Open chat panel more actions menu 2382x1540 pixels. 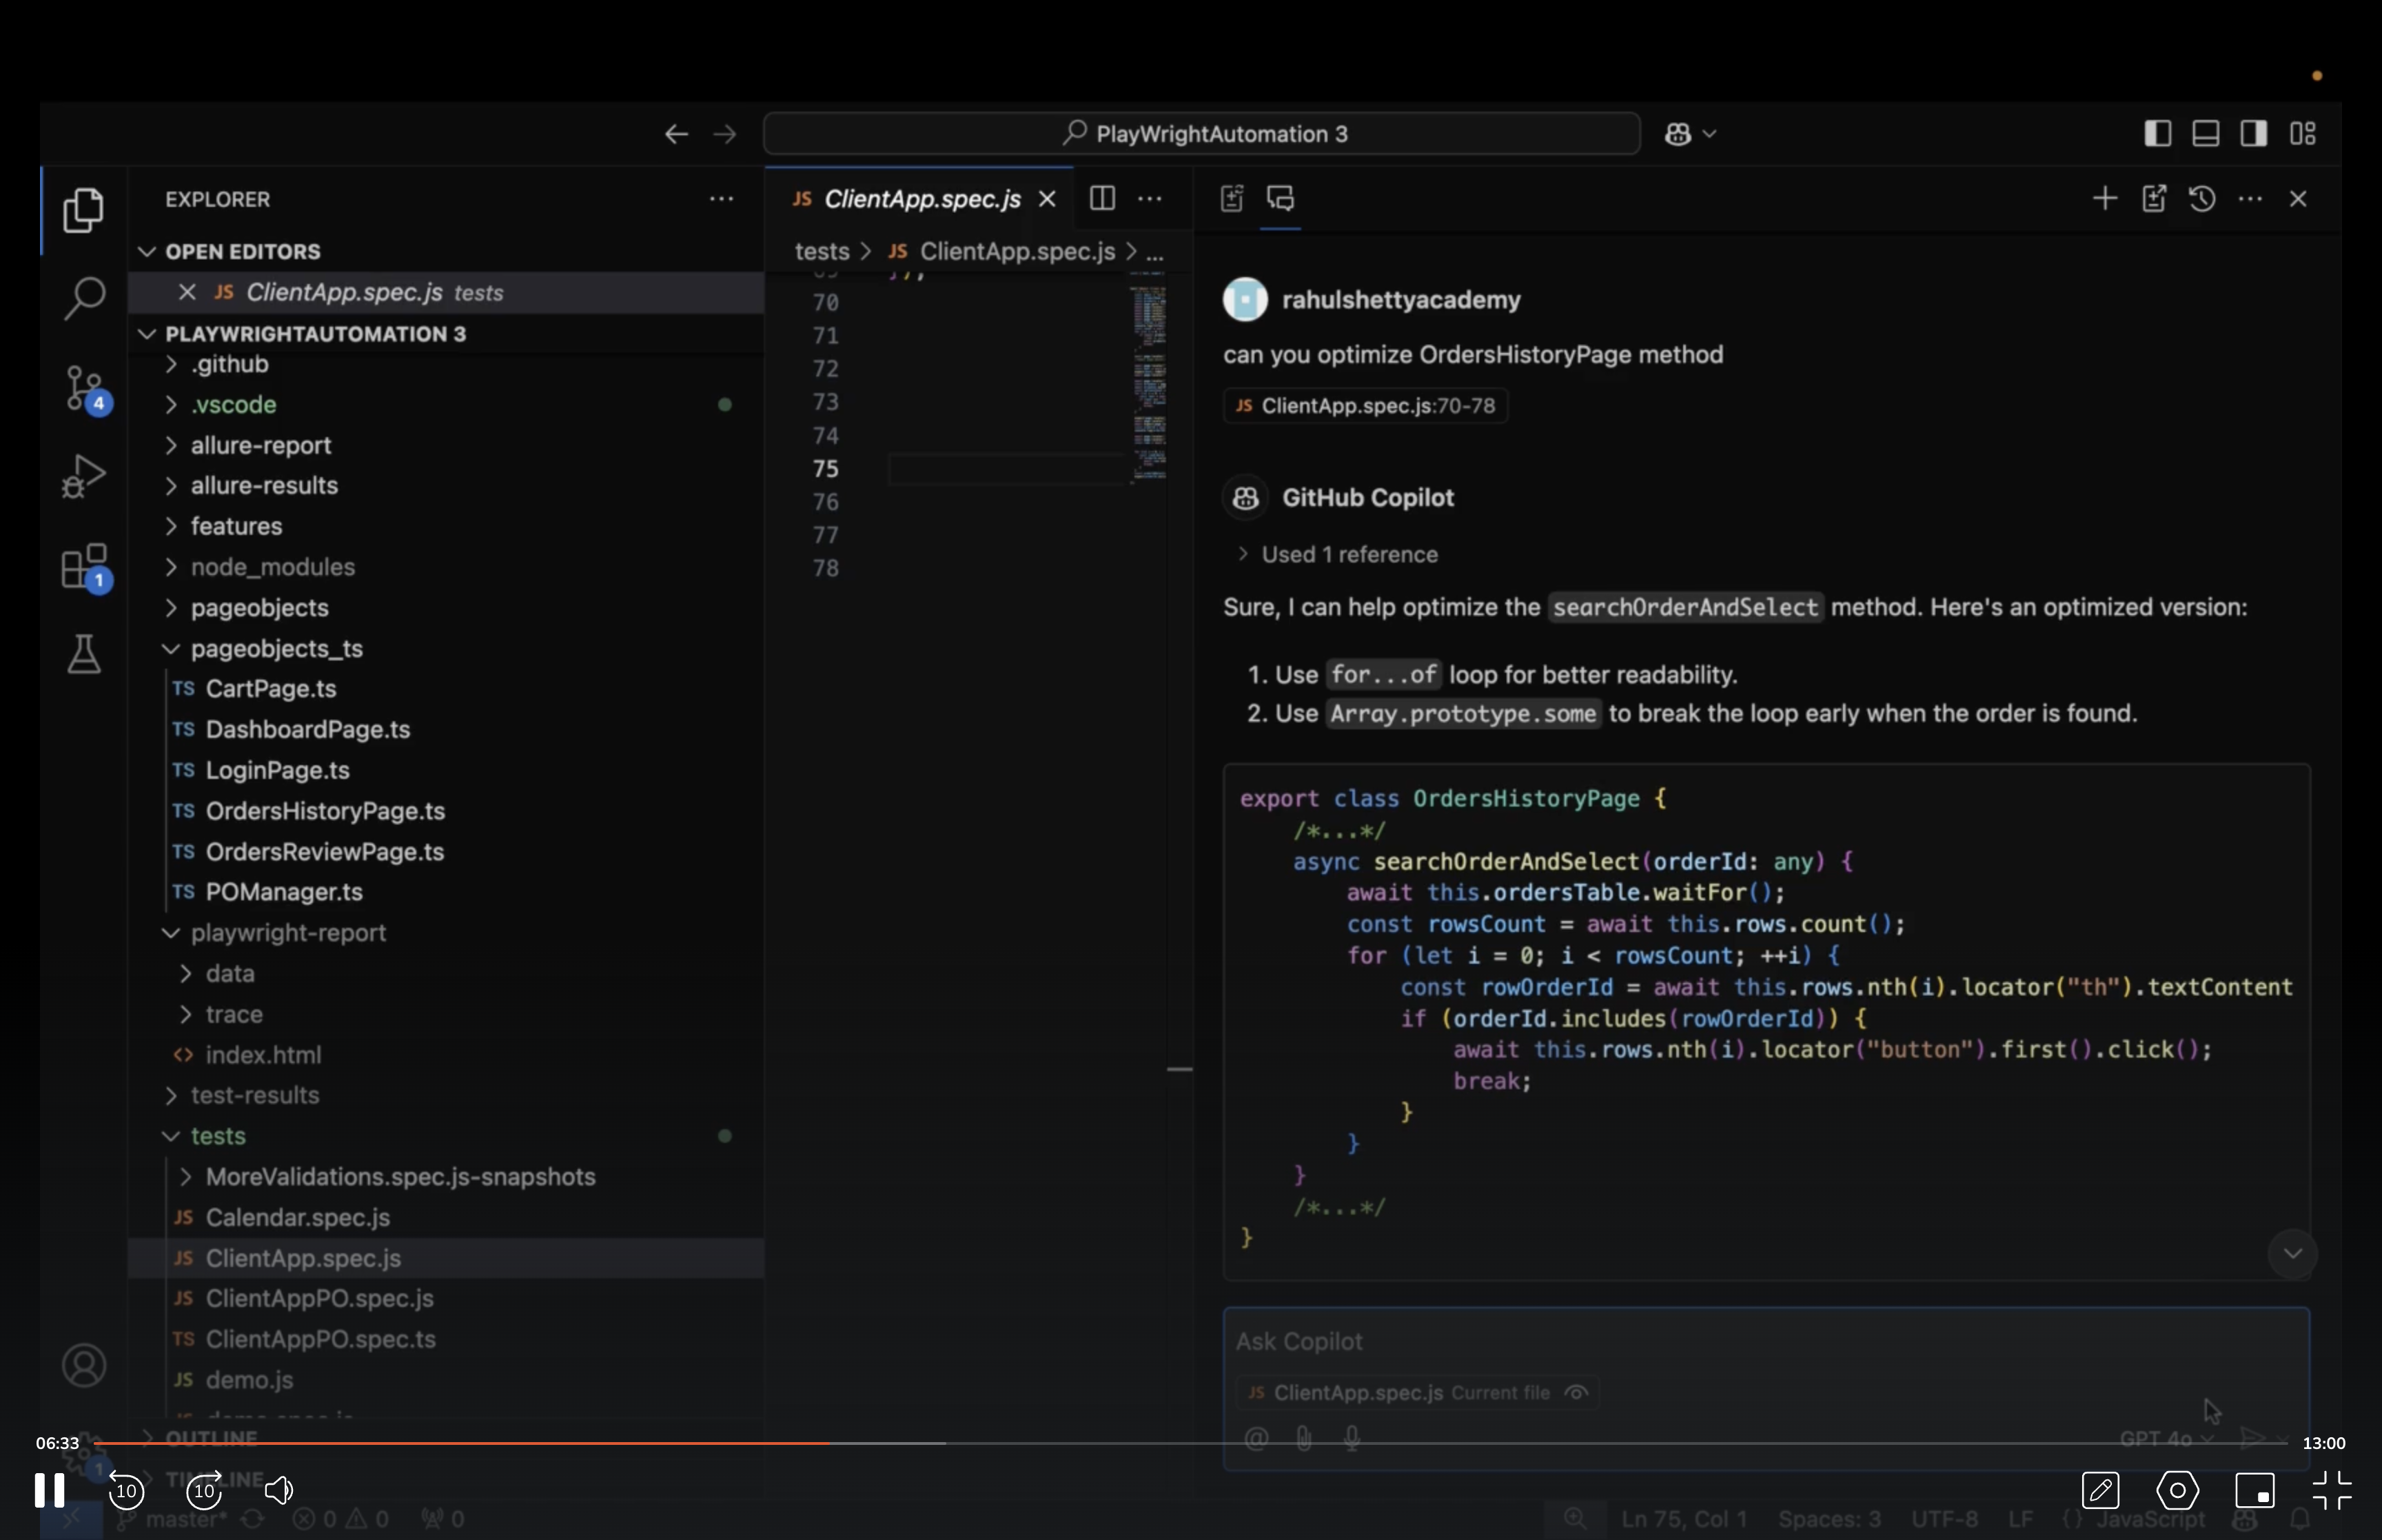click(x=2250, y=199)
